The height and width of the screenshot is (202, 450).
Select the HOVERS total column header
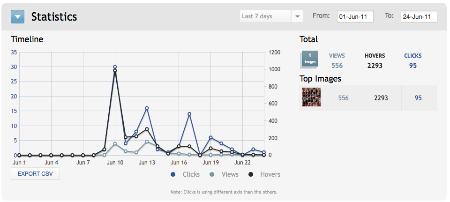coord(375,56)
